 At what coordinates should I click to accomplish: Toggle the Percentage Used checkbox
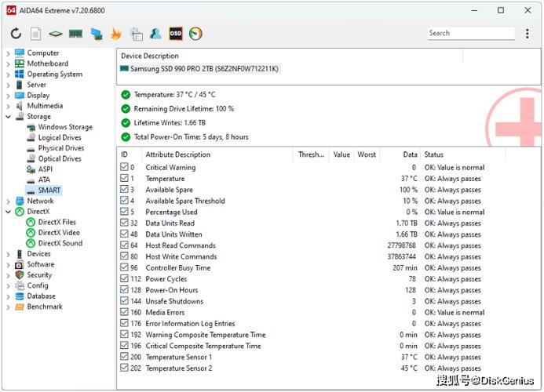coord(124,212)
